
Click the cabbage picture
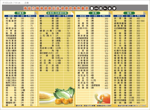click(x=64, y=93)
